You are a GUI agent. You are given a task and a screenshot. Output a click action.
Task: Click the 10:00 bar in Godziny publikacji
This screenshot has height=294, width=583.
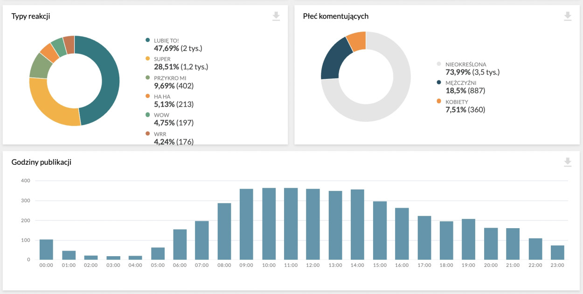268,222
